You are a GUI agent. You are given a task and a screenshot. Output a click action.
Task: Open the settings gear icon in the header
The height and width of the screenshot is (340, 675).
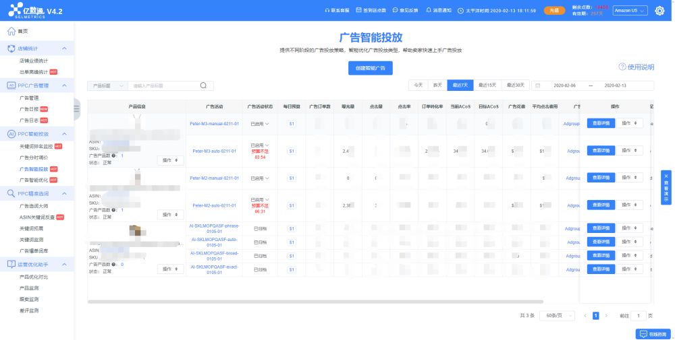tap(659, 11)
